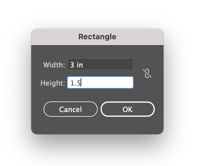Click the Rectangle title text
Image resolution: width=223 pixels, height=166 pixels.
point(97,37)
